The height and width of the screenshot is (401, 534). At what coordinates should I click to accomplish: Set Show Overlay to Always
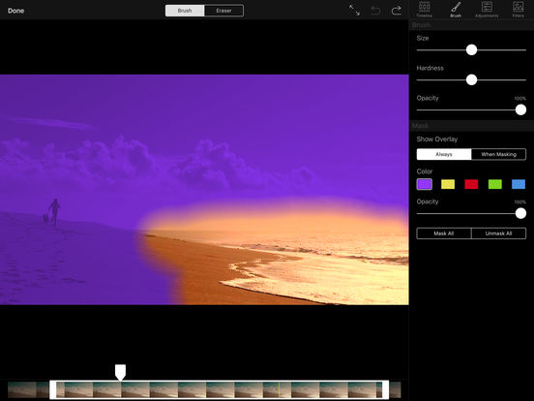[x=444, y=154]
